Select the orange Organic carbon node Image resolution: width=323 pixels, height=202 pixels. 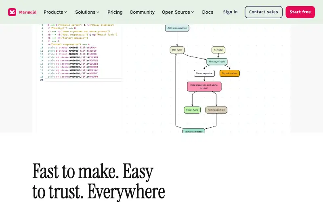tap(230, 73)
